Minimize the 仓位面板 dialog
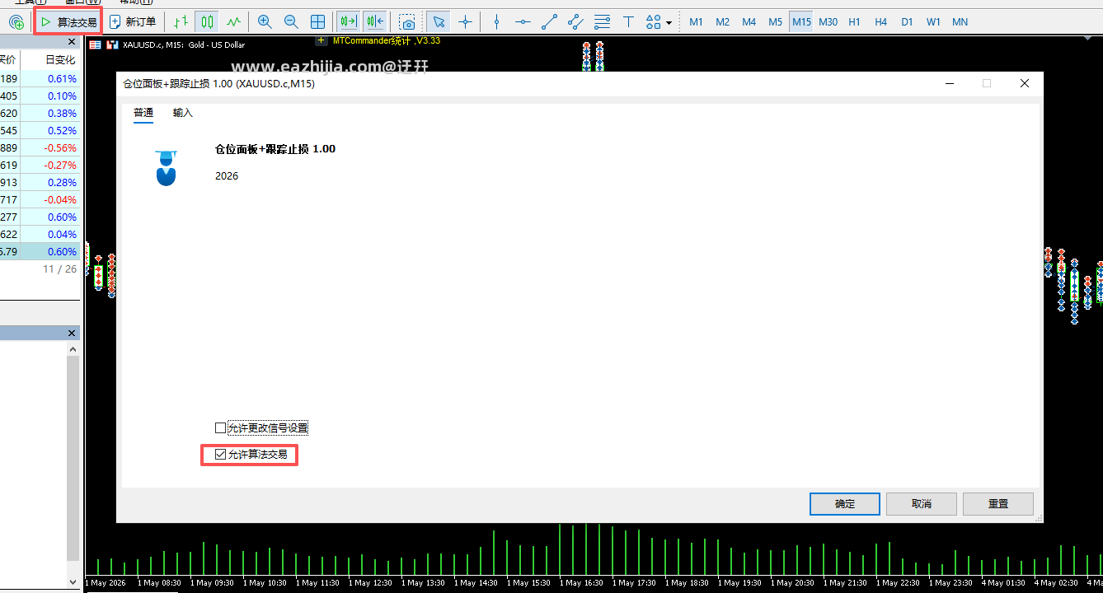The height and width of the screenshot is (593, 1103). point(950,83)
